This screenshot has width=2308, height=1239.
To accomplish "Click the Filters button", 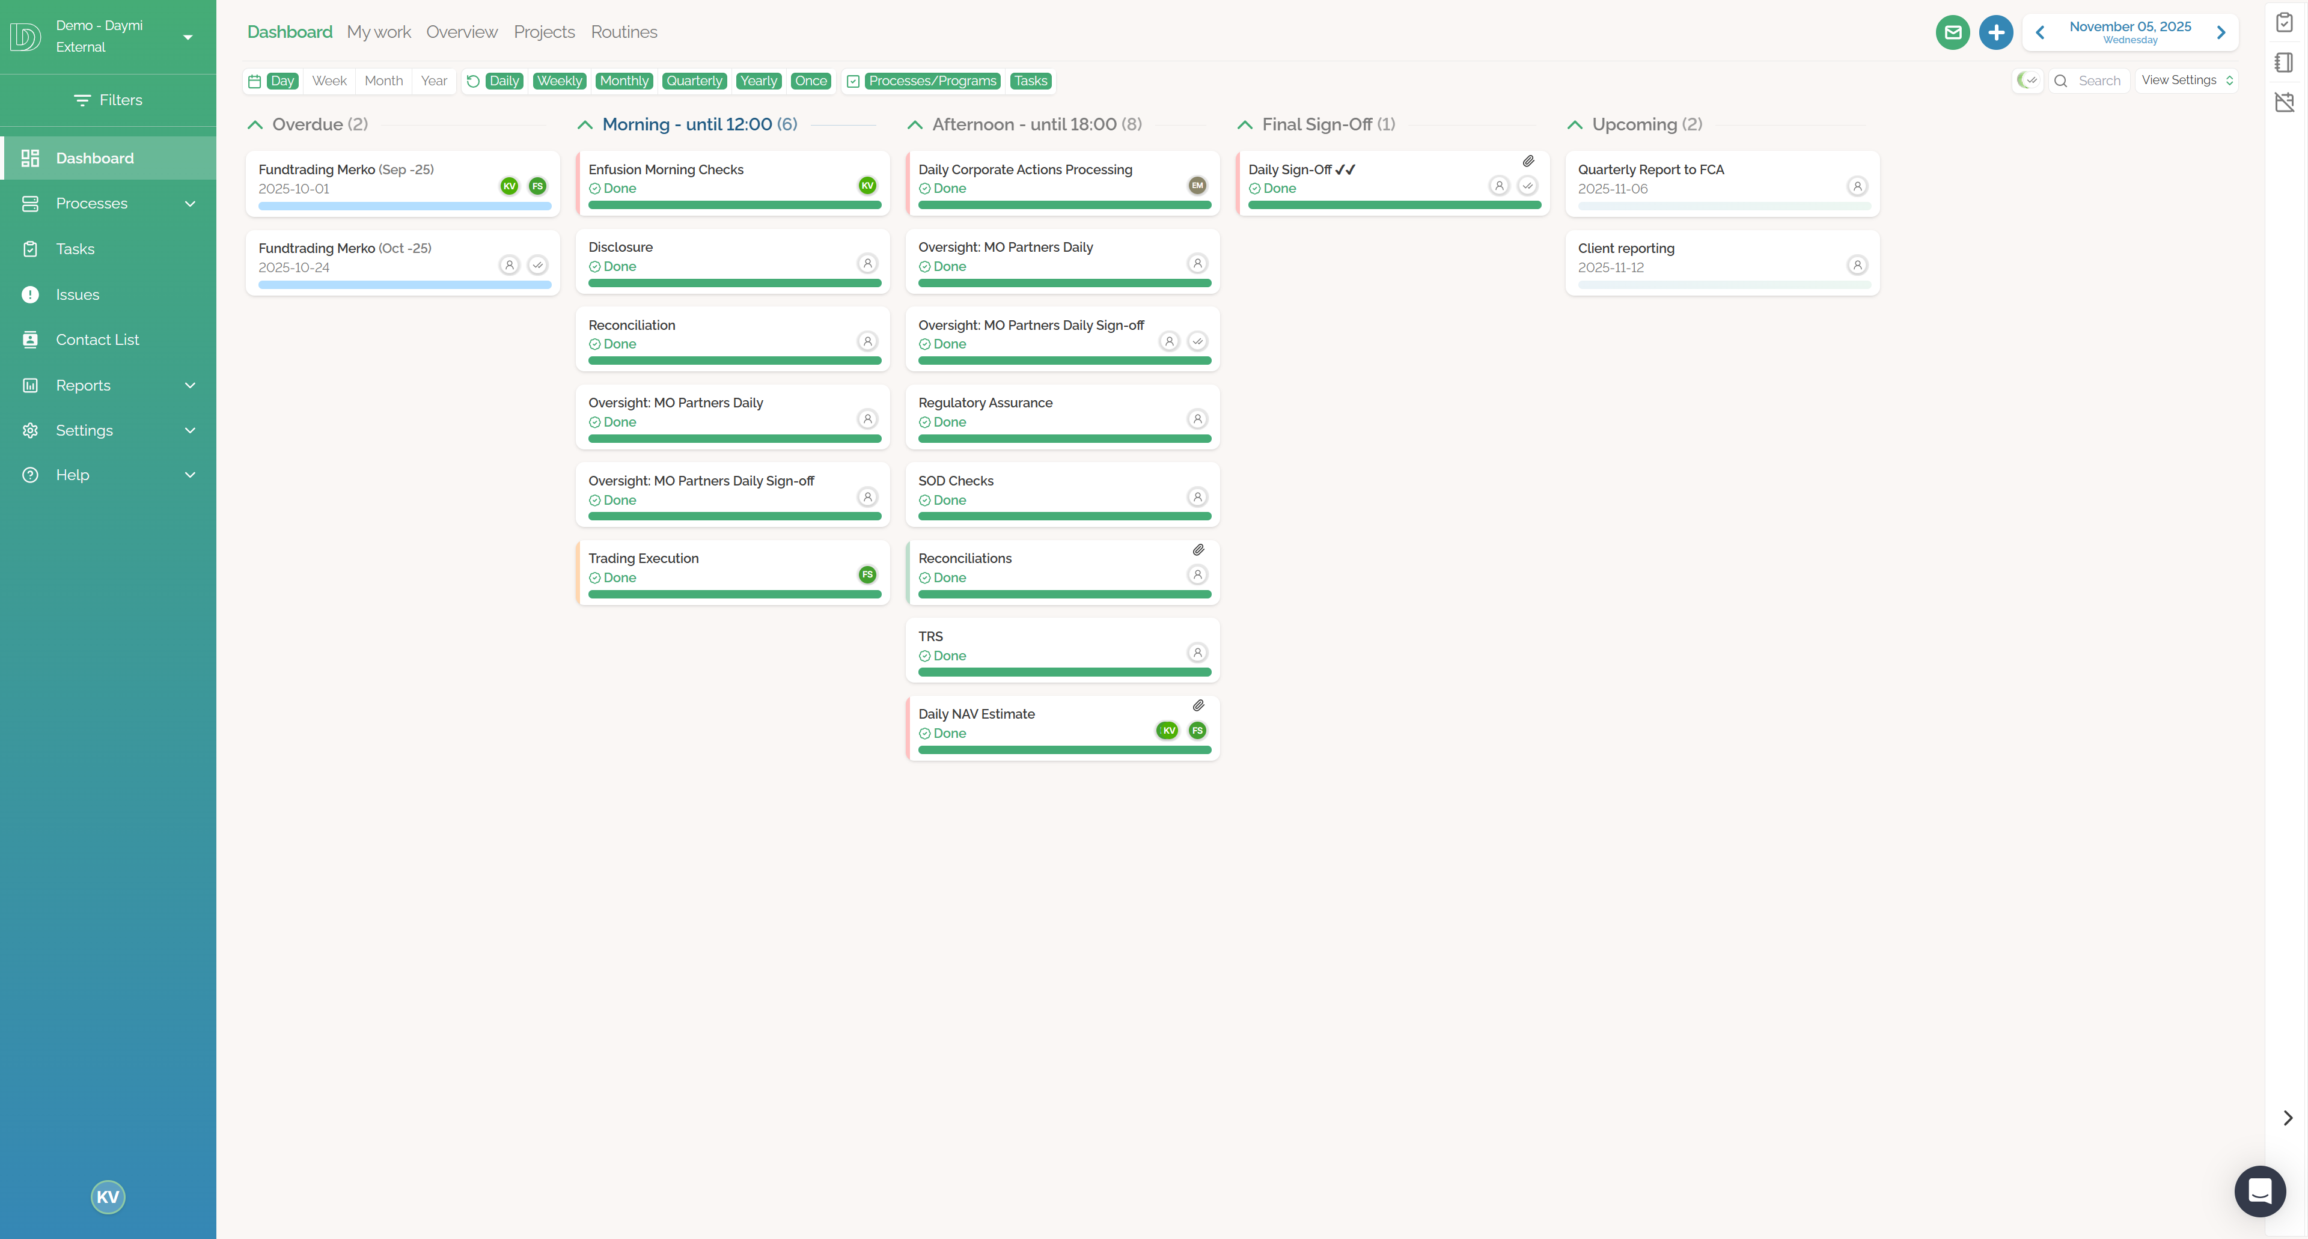I will [x=108, y=99].
